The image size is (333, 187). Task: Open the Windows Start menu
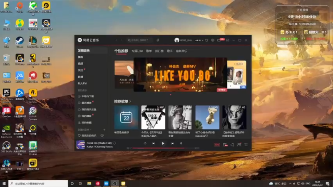4,183
